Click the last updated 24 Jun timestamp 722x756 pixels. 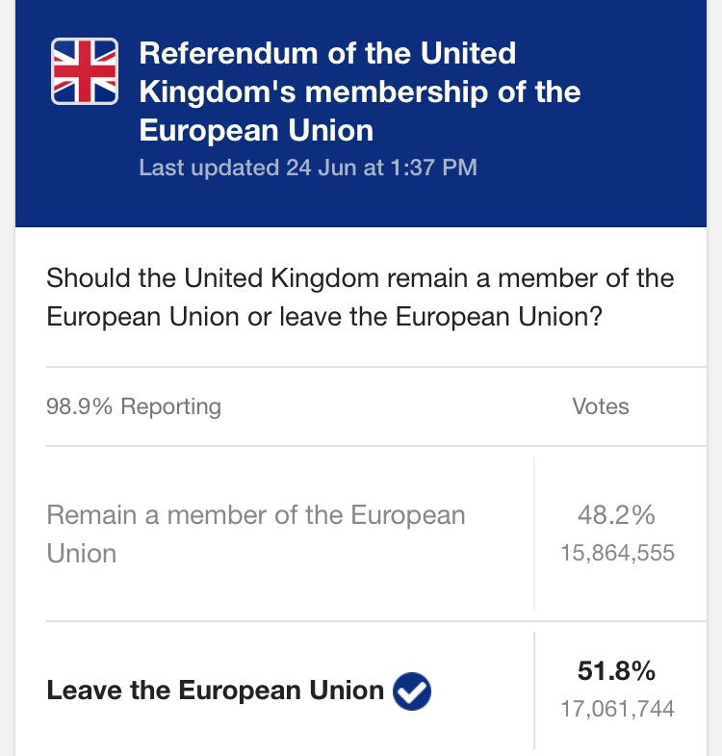tap(308, 168)
